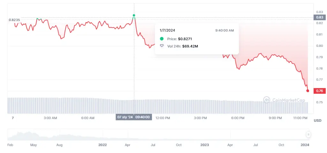Click 2022 in the range navigator
The image size is (327, 153).
tap(103, 145)
